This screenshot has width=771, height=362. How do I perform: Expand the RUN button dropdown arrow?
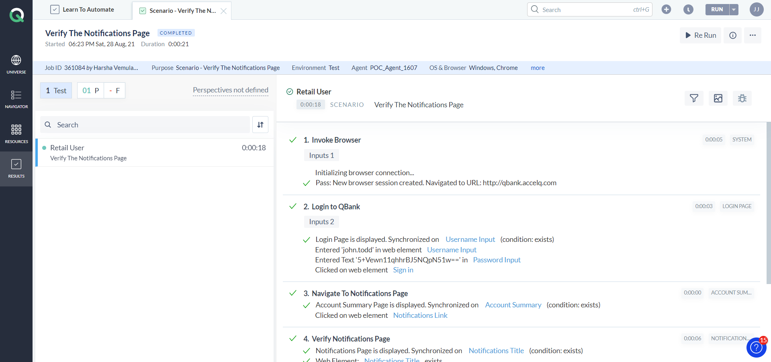click(x=734, y=10)
